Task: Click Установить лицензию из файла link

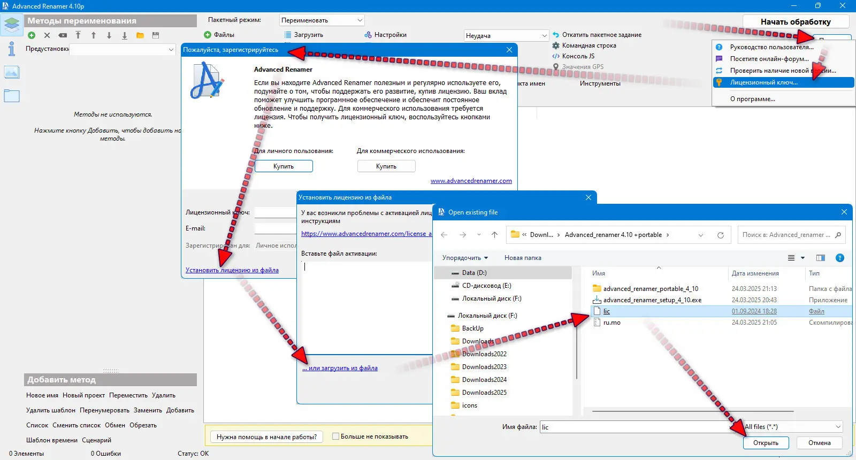Action: [x=232, y=270]
